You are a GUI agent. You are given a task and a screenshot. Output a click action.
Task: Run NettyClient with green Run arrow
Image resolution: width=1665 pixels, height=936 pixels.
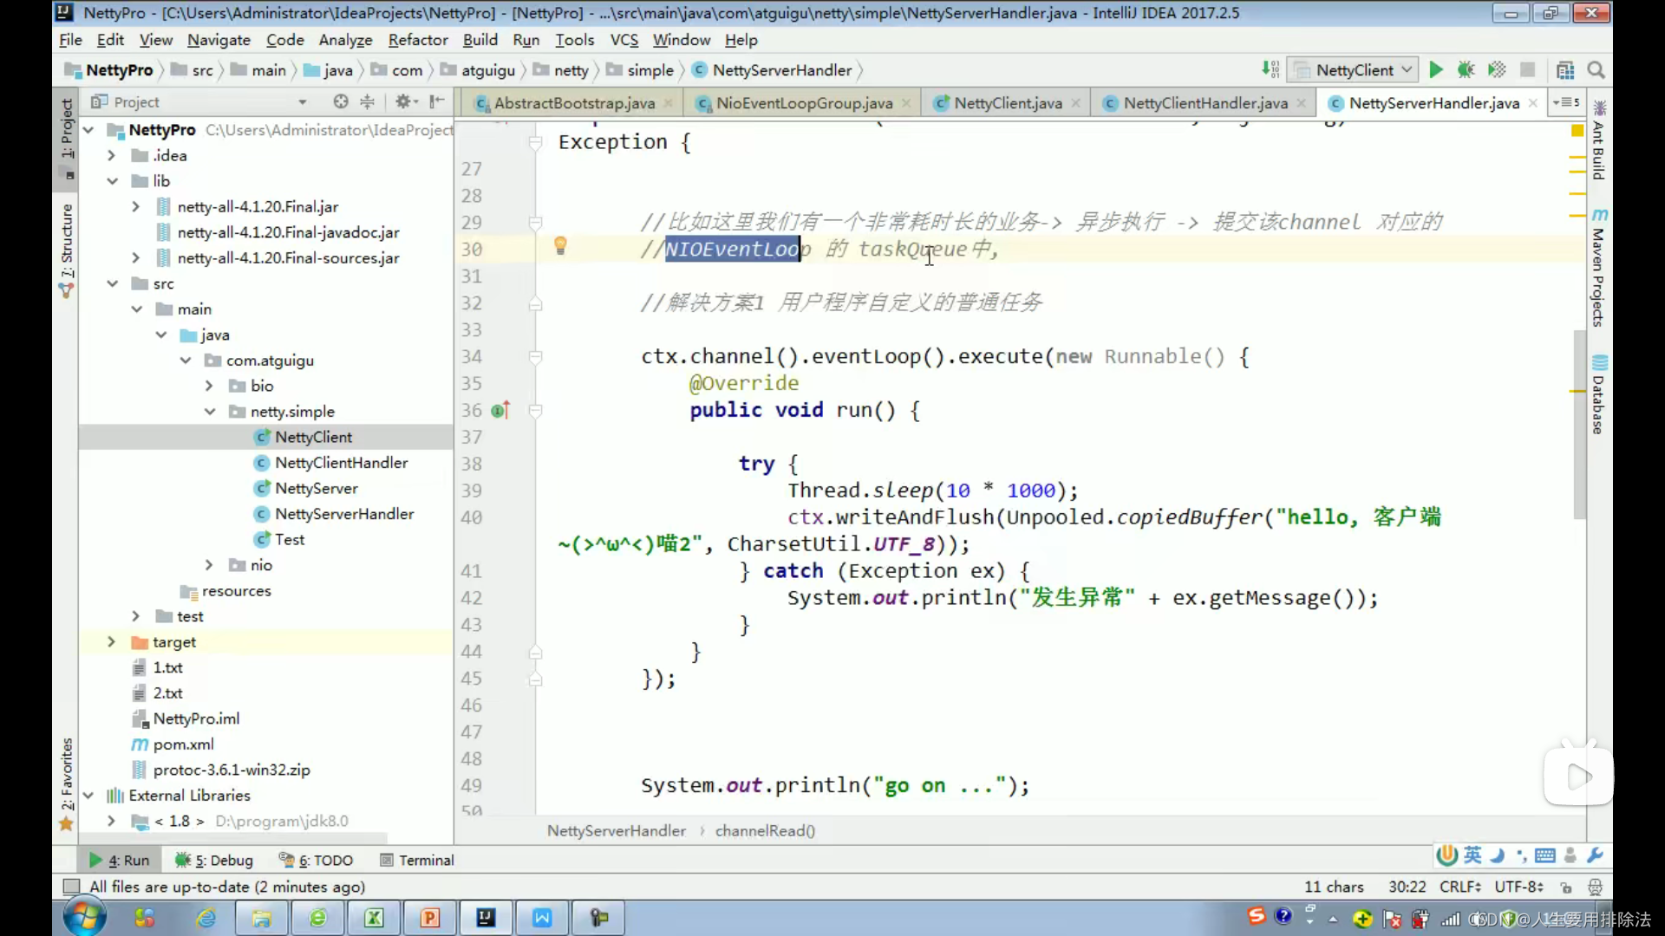click(1436, 70)
